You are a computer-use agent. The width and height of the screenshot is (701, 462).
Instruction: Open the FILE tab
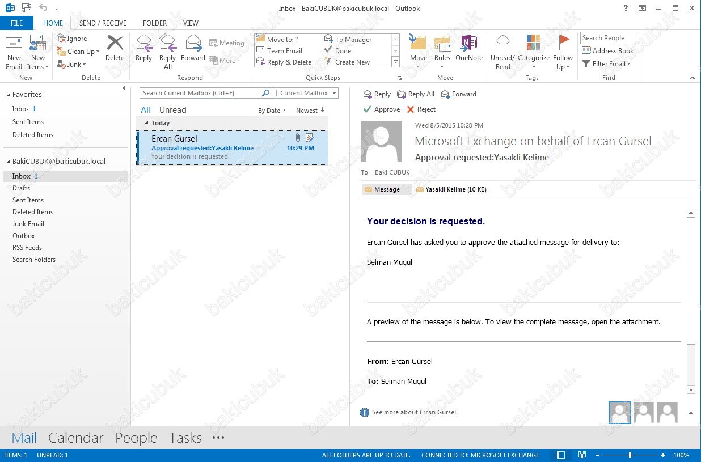pos(17,23)
